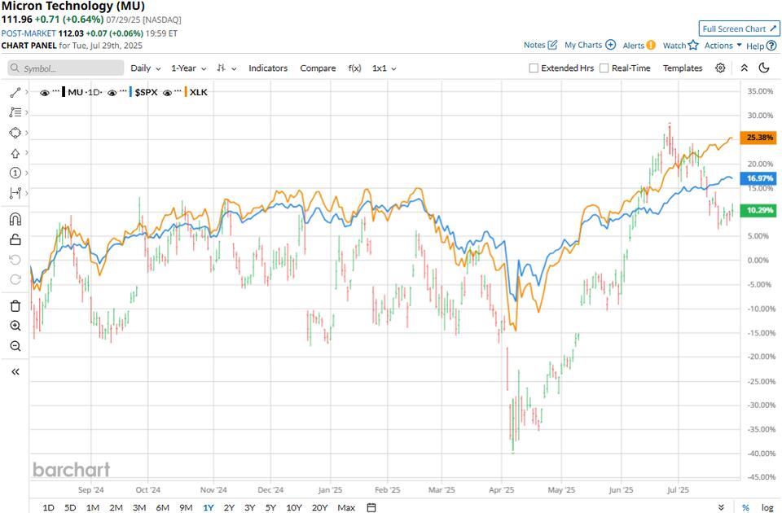Viewport: 782px width, 513px height.
Task: Open the Daily frequency dropdown
Action: (146, 68)
